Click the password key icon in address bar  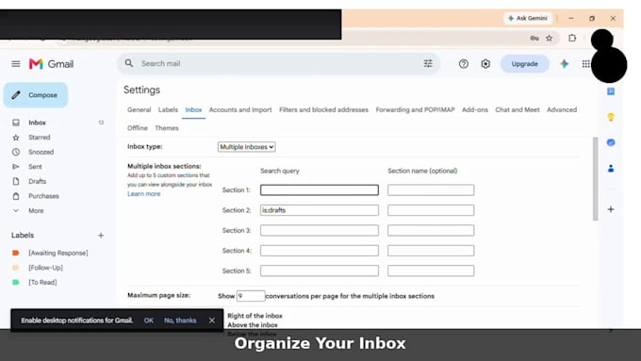click(x=534, y=38)
